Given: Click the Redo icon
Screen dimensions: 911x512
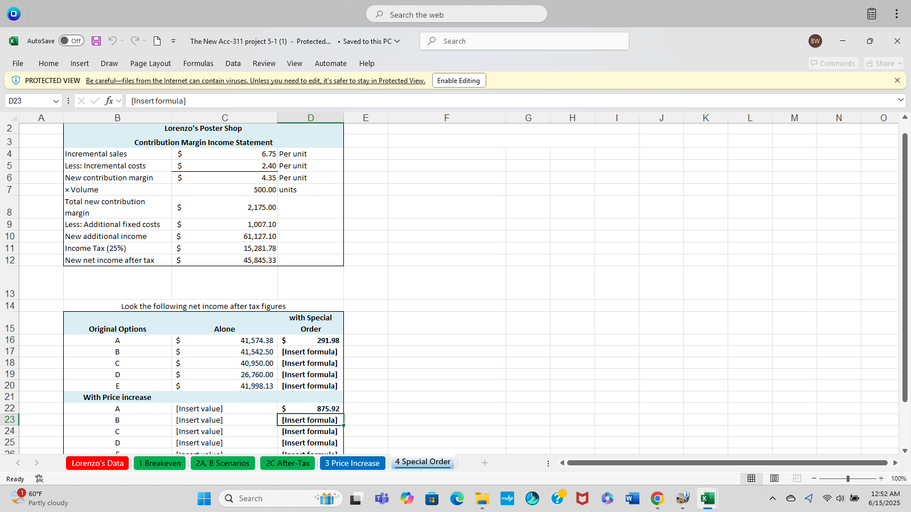Looking at the screenshot, I should [134, 41].
